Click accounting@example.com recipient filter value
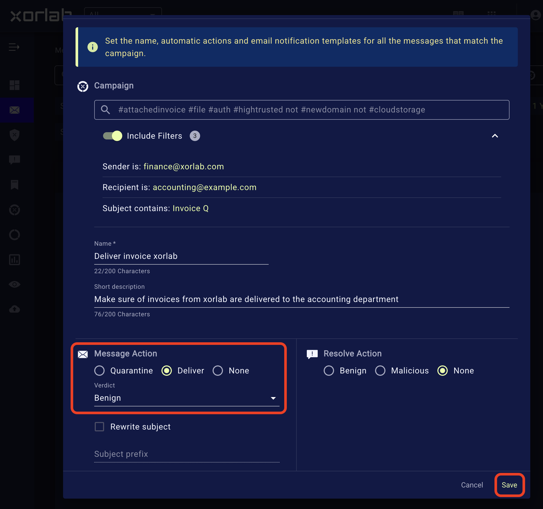This screenshot has height=509, width=543. (205, 187)
